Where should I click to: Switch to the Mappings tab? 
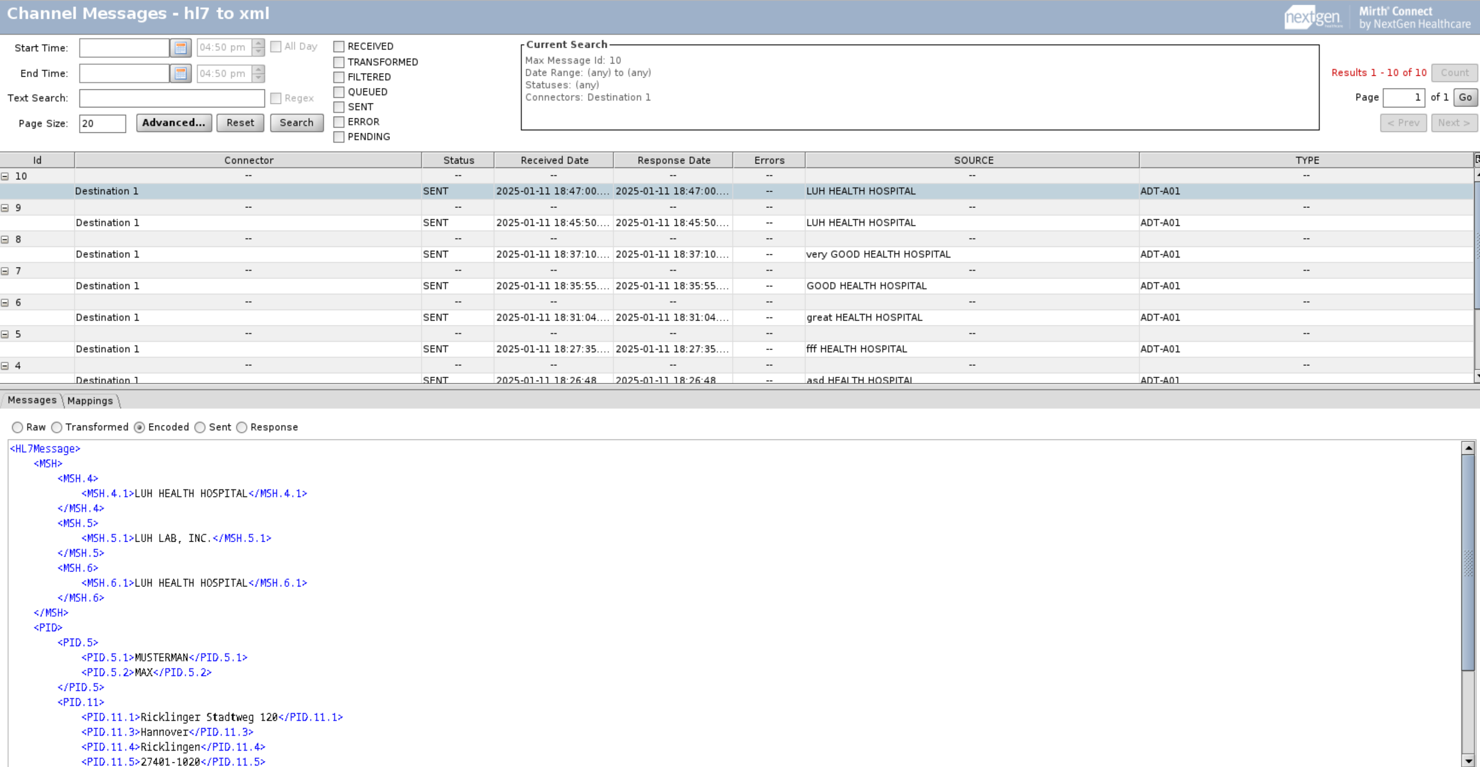(x=90, y=401)
